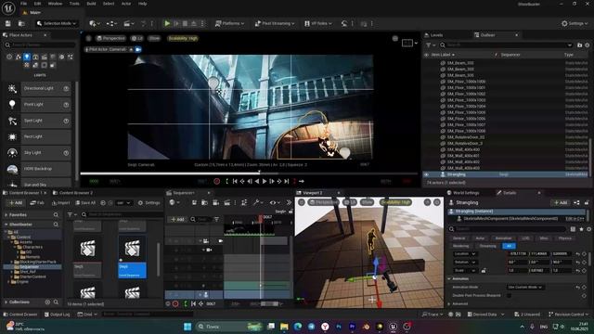The width and height of the screenshot is (594, 334).
Task: Click the cinematic viewport scrub bar
Action: point(250,173)
